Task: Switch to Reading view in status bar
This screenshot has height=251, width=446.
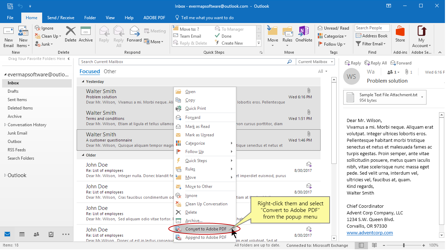Action: pos(375,245)
